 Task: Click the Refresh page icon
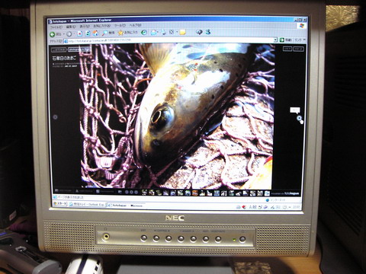click(x=88, y=33)
